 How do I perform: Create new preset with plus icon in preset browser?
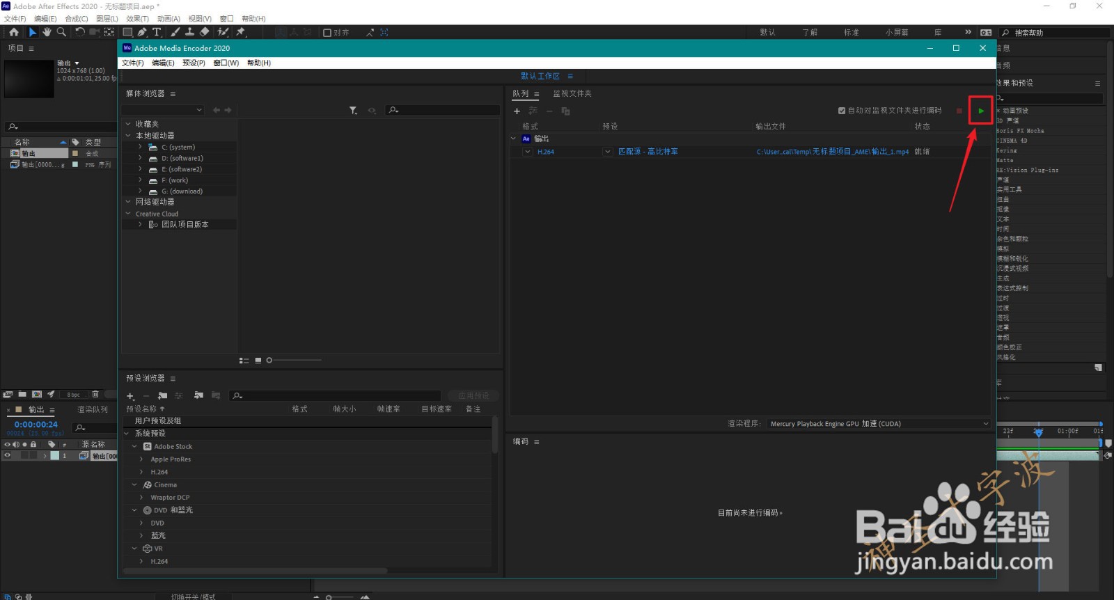(x=130, y=396)
